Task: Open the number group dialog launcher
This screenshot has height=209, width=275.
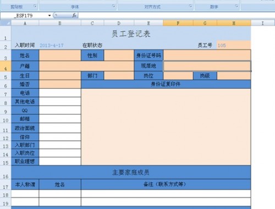Action: pyautogui.click(x=237, y=7)
